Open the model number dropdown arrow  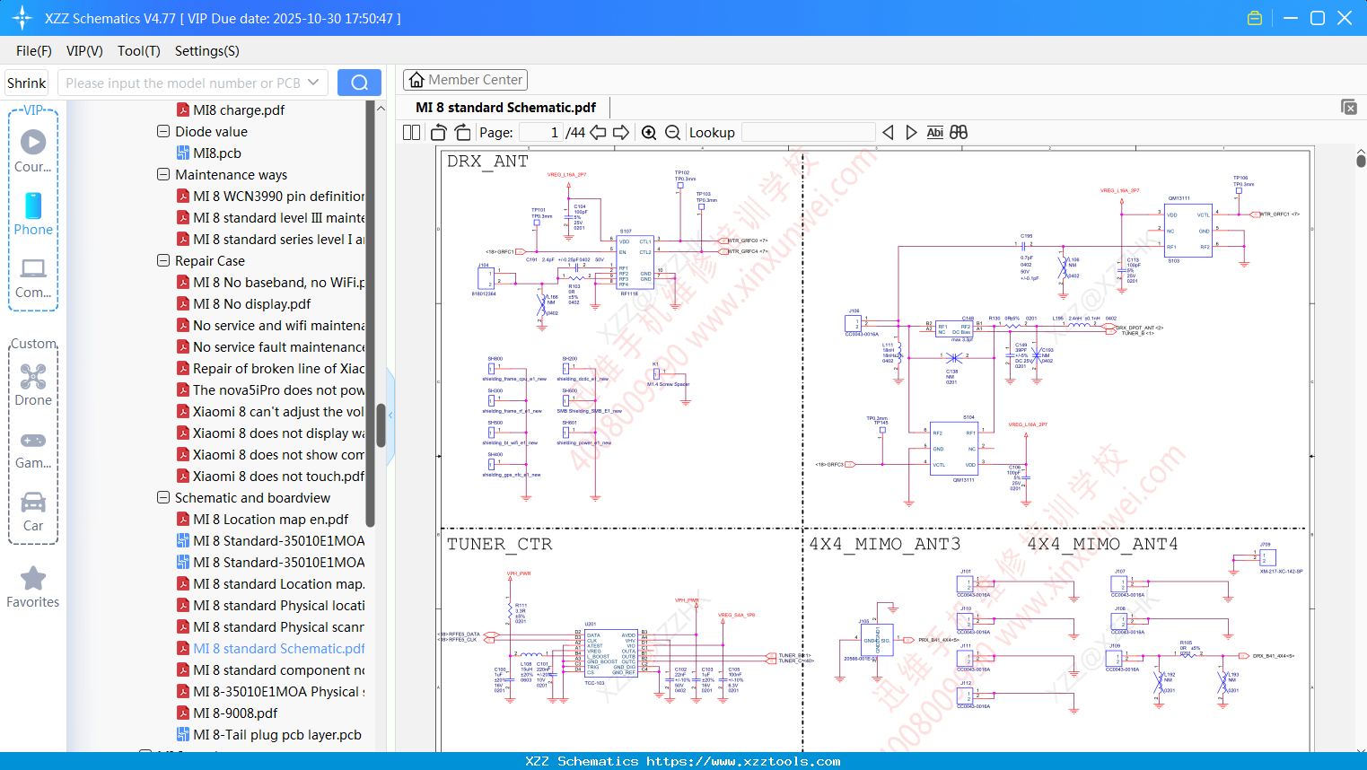(x=316, y=82)
